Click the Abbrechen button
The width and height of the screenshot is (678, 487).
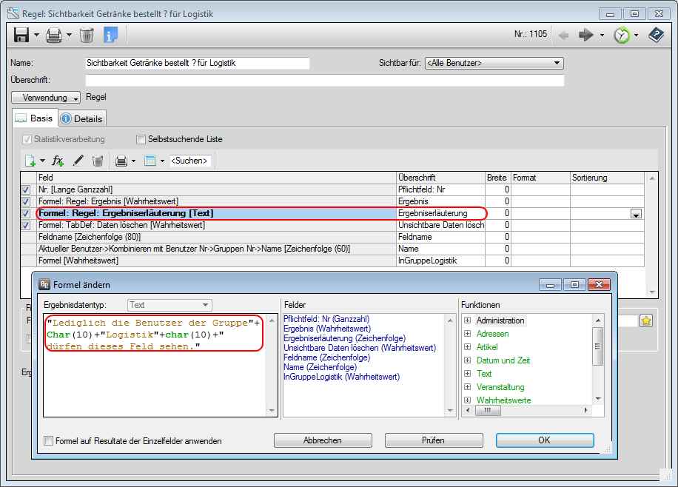[322, 440]
